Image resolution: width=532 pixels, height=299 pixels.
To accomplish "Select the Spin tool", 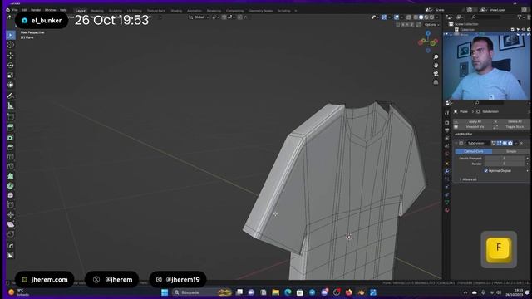I will (x=11, y=186).
